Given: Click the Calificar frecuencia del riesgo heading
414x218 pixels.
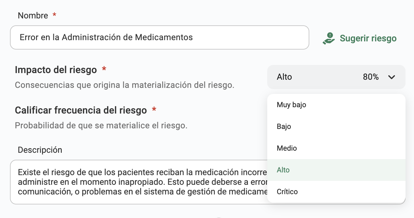Looking at the screenshot, I should pos(81,110).
